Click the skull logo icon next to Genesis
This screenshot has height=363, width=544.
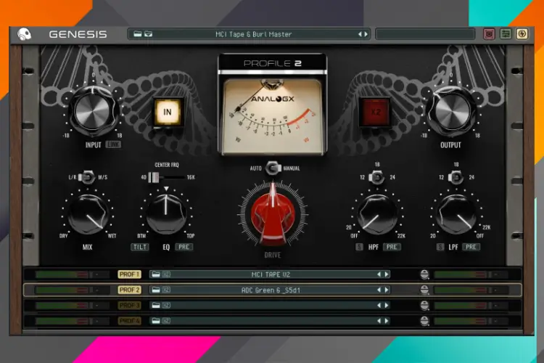25,33
